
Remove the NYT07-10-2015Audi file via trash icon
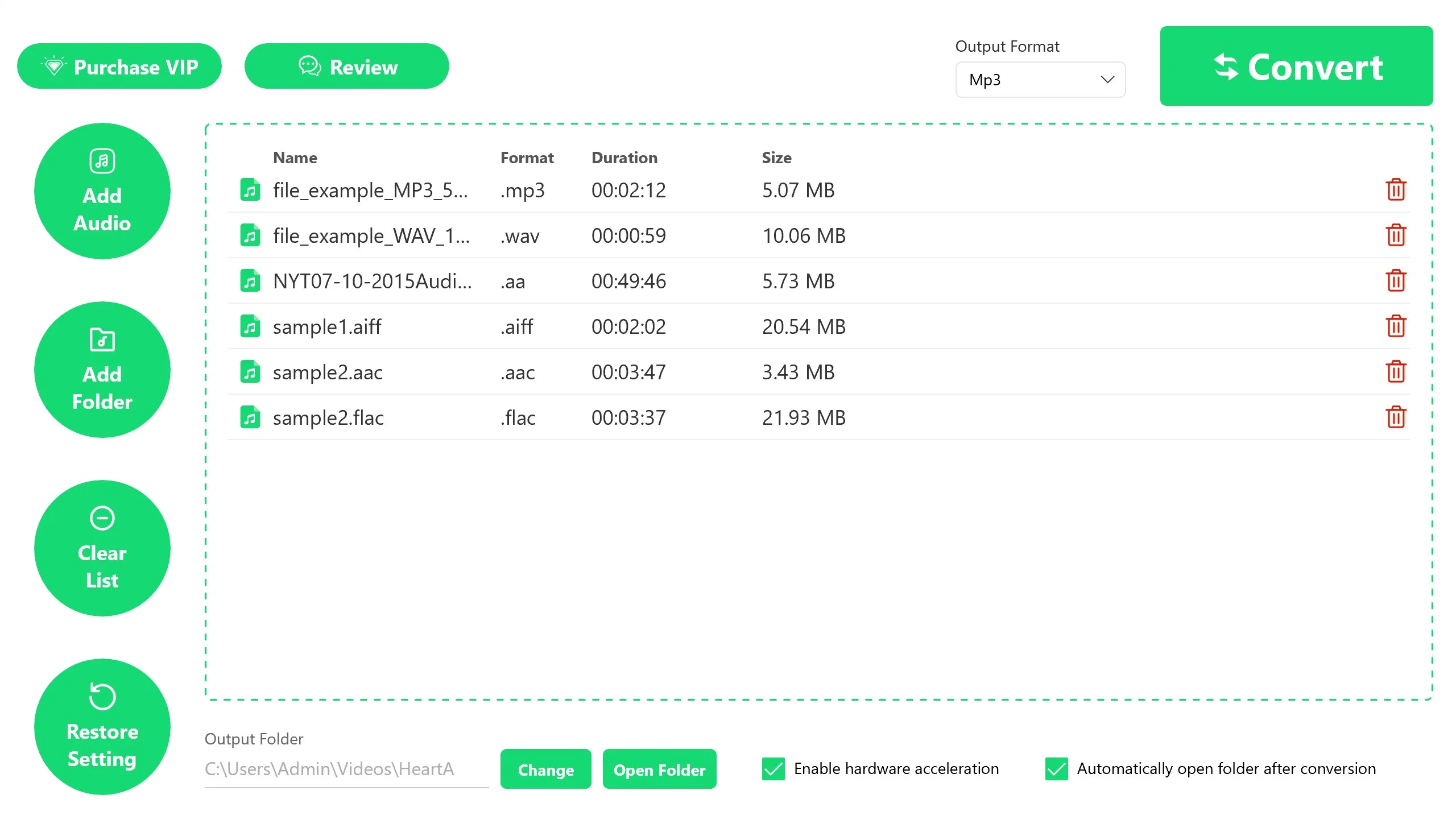(1396, 280)
